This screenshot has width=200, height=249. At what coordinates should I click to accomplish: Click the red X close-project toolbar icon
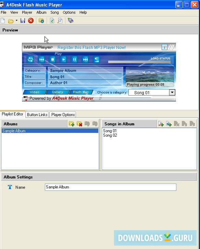click(31, 21)
